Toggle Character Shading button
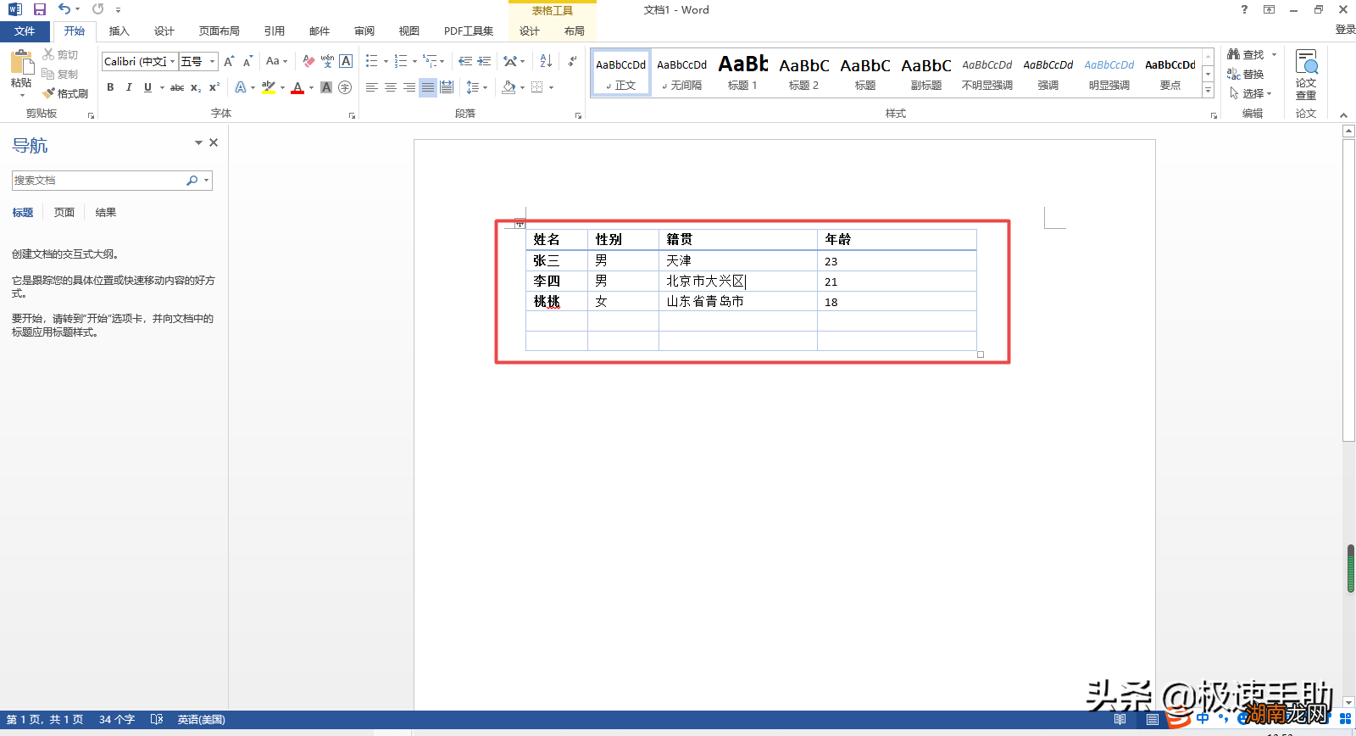Screen dimensions: 1356x736 coord(326,87)
